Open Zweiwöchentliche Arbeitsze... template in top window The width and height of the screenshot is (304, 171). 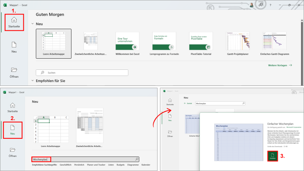(91, 44)
